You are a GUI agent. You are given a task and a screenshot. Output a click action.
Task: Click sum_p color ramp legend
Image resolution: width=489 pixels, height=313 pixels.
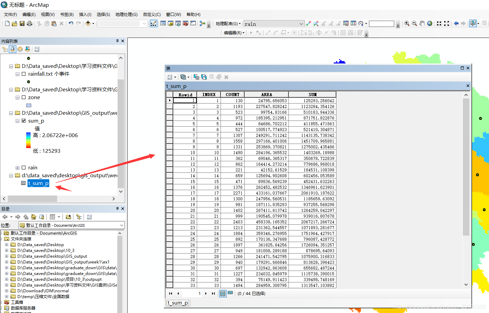pos(28,140)
